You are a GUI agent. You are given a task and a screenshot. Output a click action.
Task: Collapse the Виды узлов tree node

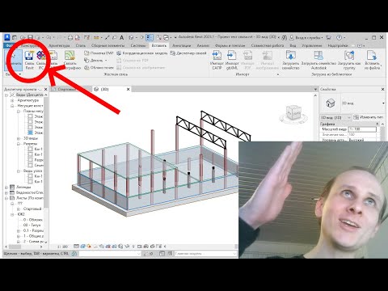pos(19,171)
